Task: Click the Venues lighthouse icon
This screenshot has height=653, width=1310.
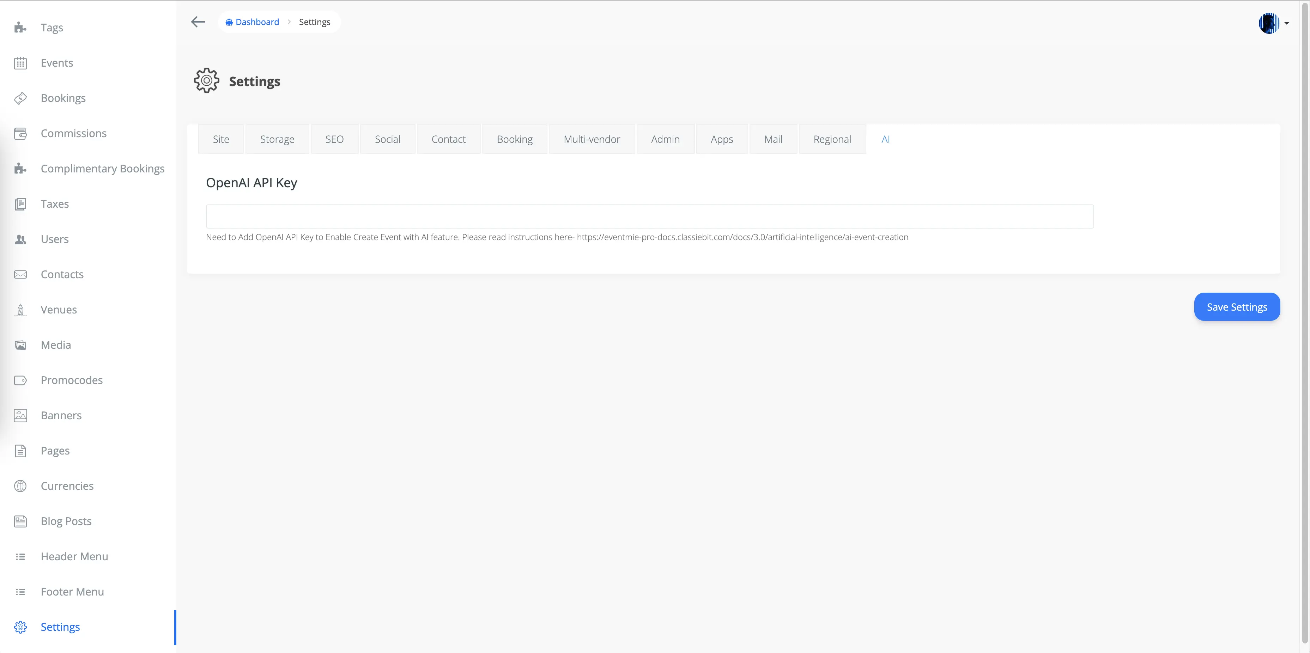Action: coord(20,310)
